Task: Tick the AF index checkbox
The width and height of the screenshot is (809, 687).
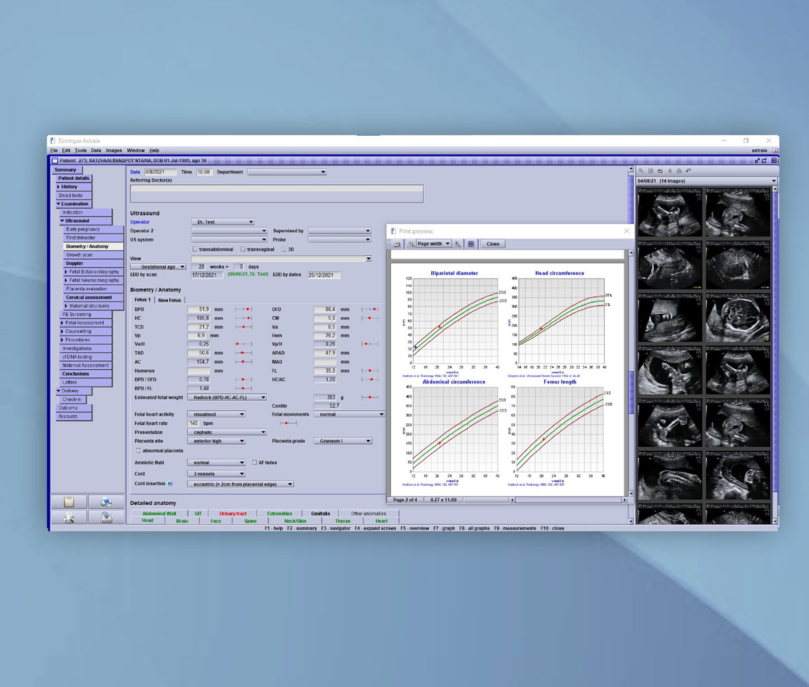Action: (x=254, y=462)
